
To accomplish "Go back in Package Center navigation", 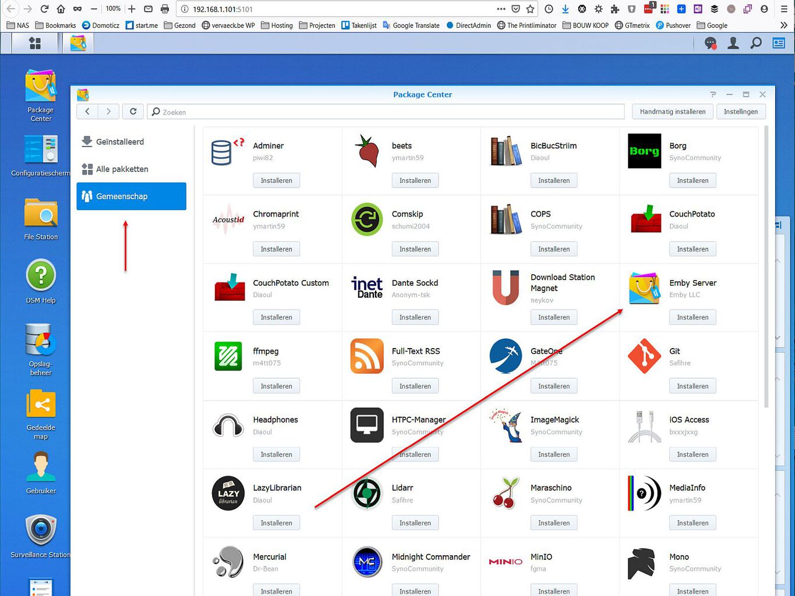I will pos(87,112).
